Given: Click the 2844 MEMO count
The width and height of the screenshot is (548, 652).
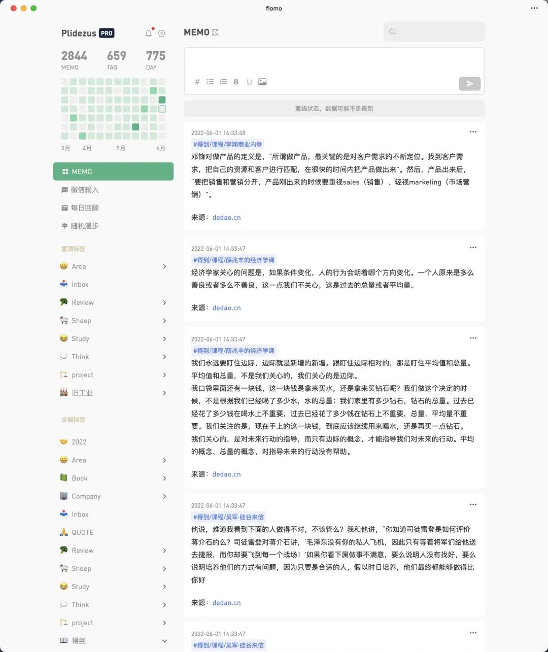Looking at the screenshot, I should 74,60.
